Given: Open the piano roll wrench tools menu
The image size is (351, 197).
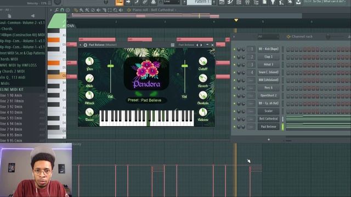Looking at the screenshot, I should point(56,10).
